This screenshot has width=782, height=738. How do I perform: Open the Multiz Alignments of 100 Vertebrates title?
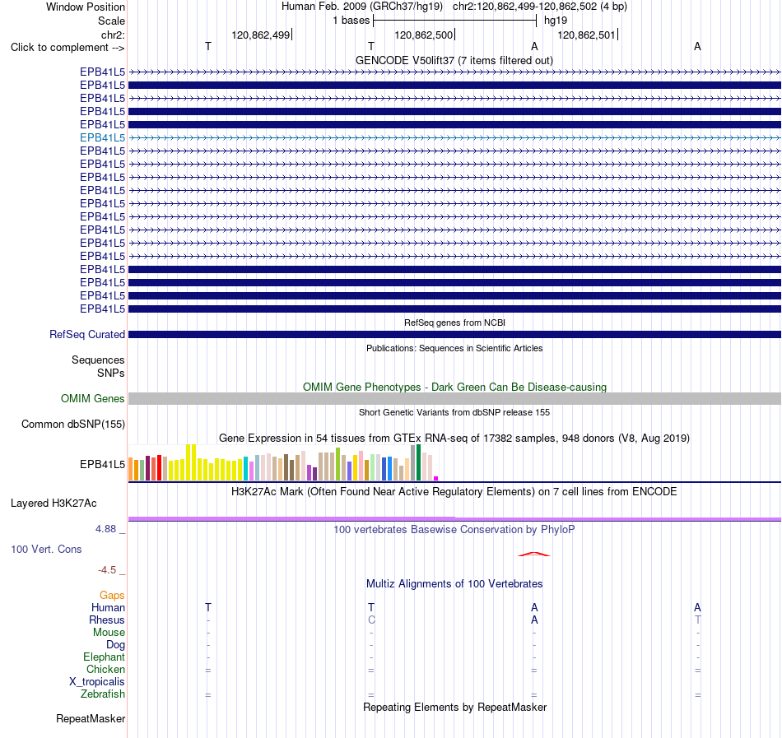[454, 583]
